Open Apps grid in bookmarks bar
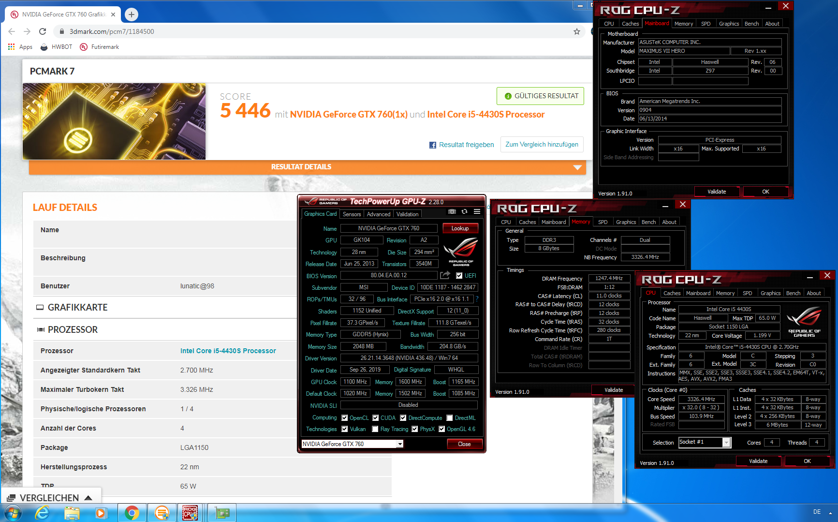Viewport: 838px width, 522px height. tap(20, 47)
